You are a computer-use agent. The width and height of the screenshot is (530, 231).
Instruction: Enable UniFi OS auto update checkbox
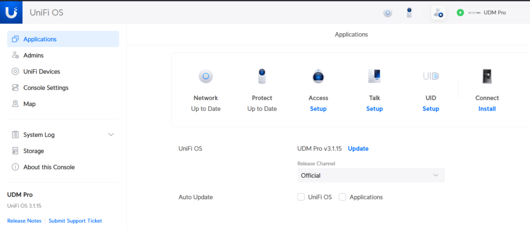(x=301, y=197)
